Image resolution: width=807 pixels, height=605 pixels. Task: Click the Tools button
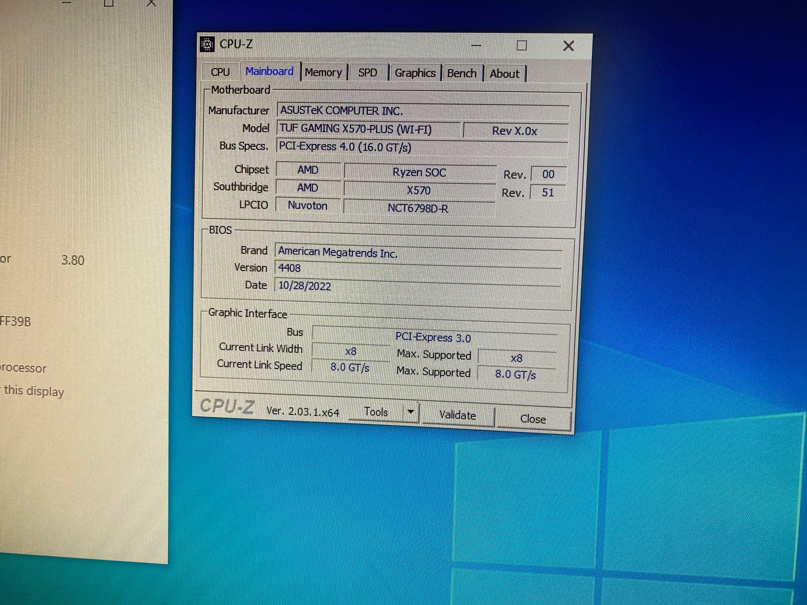pos(376,412)
